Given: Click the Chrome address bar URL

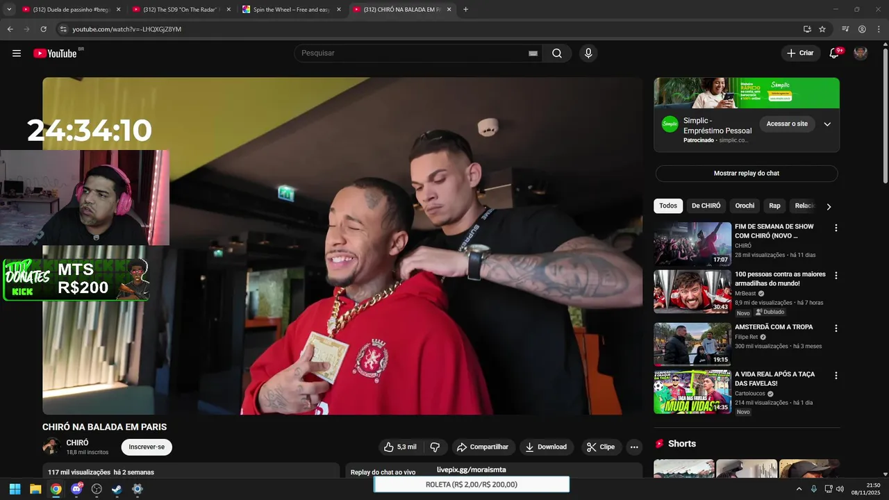Looking at the screenshot, I should click(127, 29).
